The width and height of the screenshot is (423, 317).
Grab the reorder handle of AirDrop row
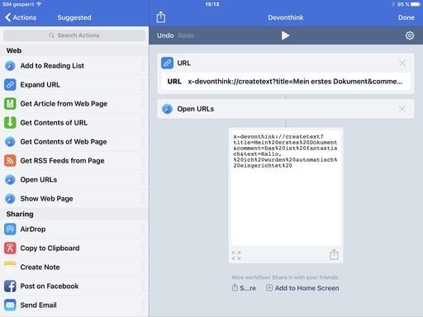pos(143,229)
